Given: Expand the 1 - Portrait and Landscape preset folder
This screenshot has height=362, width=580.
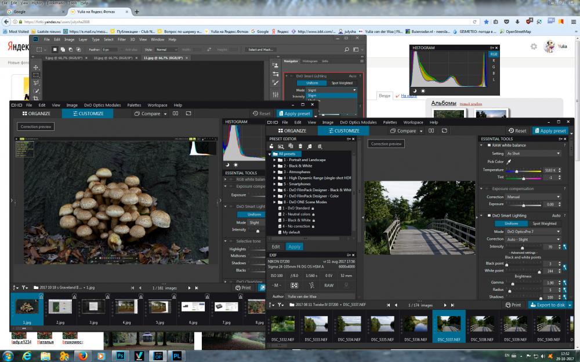Looking at the screenshot, I should point(274,160).
